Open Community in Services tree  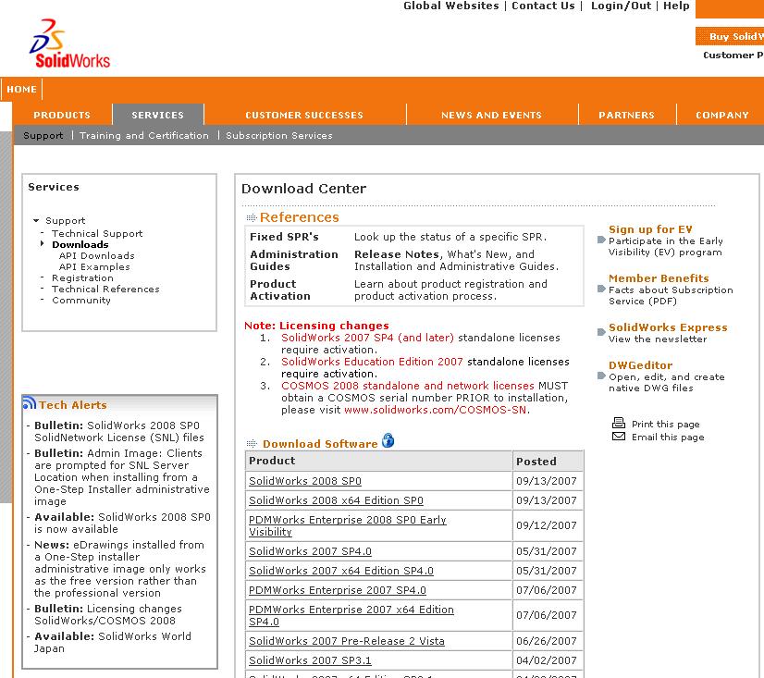tap(81, 301)
